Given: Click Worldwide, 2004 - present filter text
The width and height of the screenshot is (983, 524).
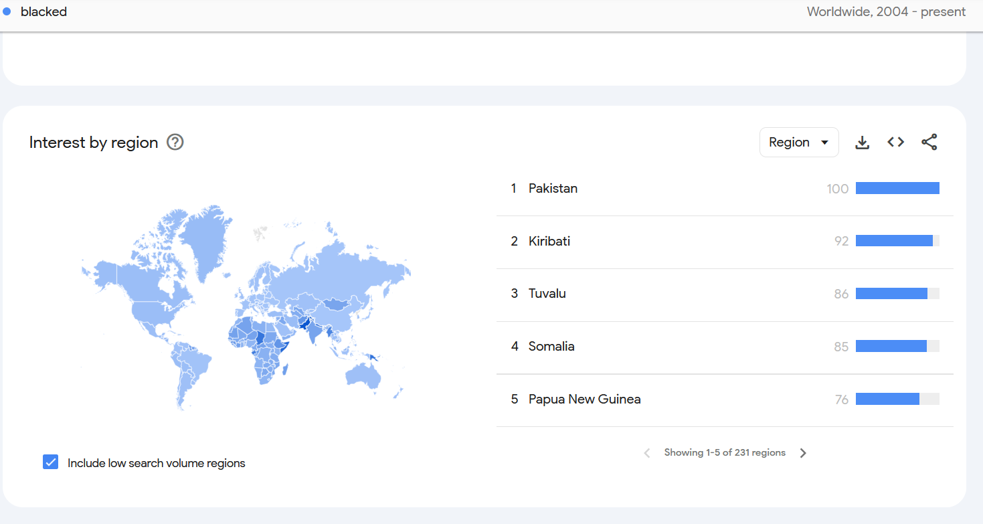Looking at the screenshot, I should (886, 11).
